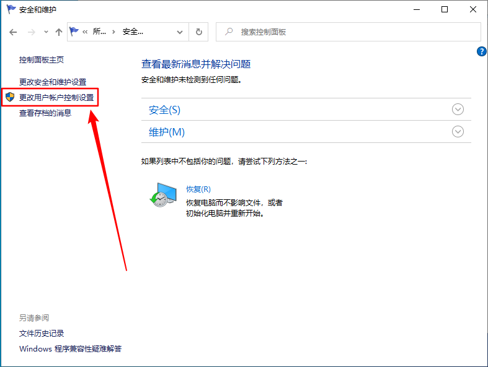Maximize the 安全和维护 window
The image size is (488, 367).
tap(445, 10)
